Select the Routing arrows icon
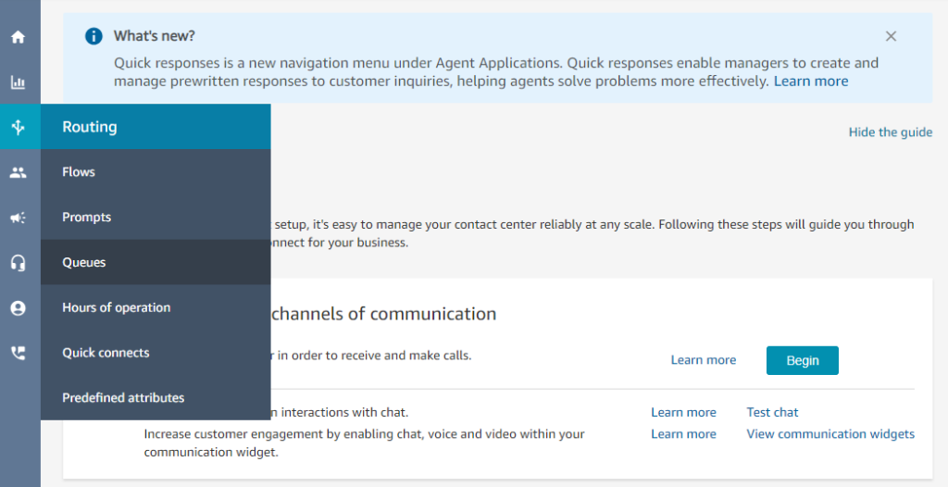The image size is (948, 487). point(18,128)
